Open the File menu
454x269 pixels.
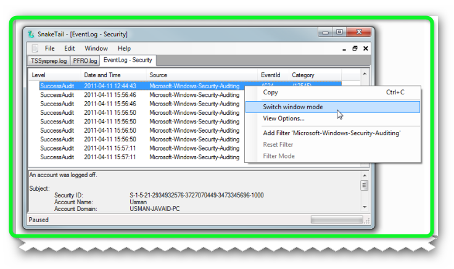tap(49, 48)
